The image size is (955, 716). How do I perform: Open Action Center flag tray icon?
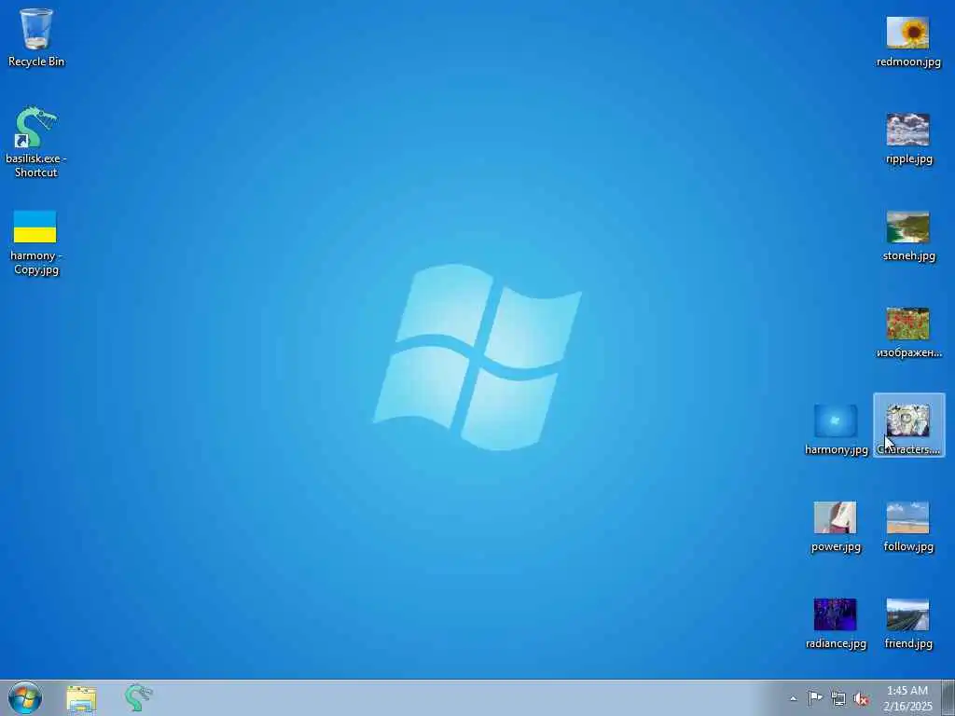click(x=815, y=698)
